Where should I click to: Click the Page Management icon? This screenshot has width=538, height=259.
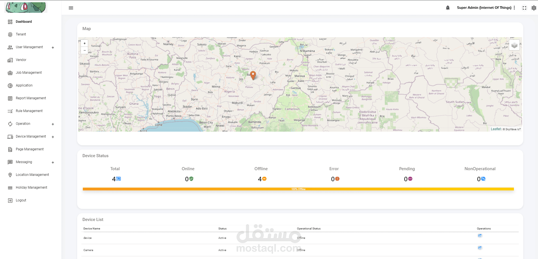click(x=10, y=149)
